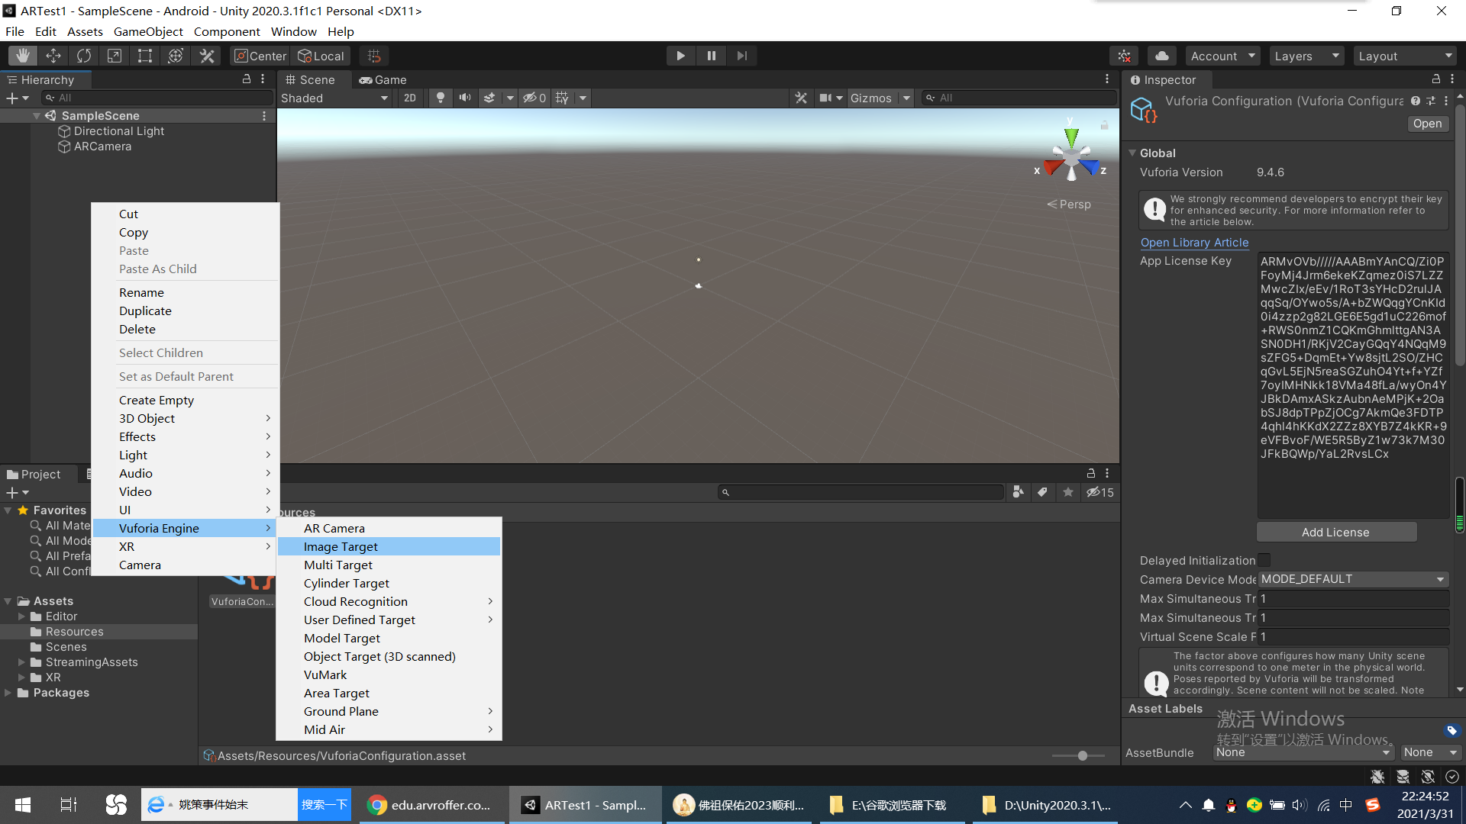Select Image Target from the Vuforia submenu
This screenshot has height=824, width=1466.
pyautogui.click(x=341, y=546)
